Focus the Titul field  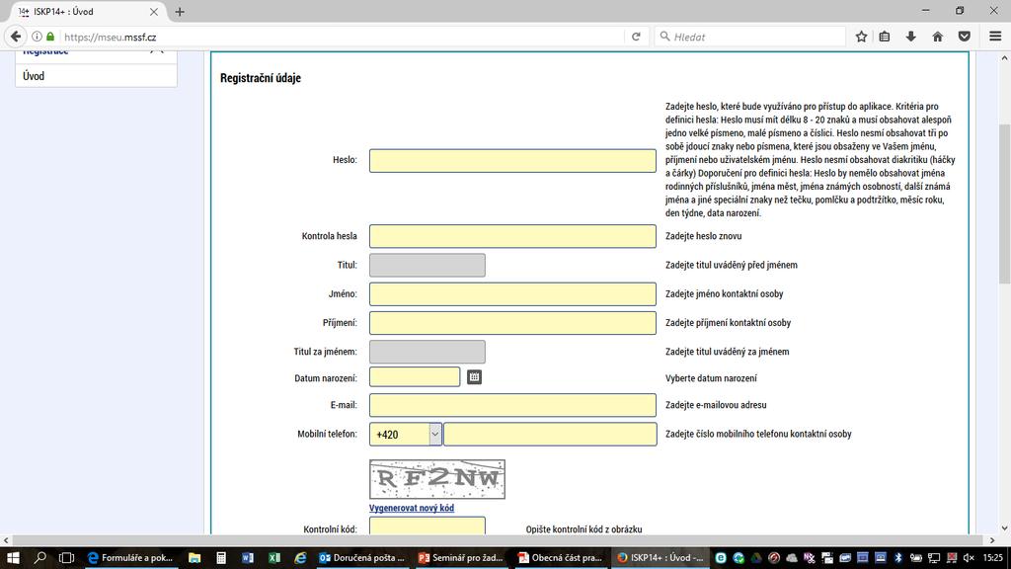(427, 265)
